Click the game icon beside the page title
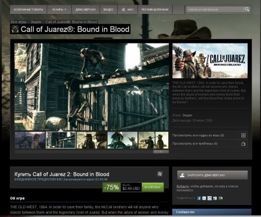Viewport: 261px width, 217px height. [x=15, y=29]
